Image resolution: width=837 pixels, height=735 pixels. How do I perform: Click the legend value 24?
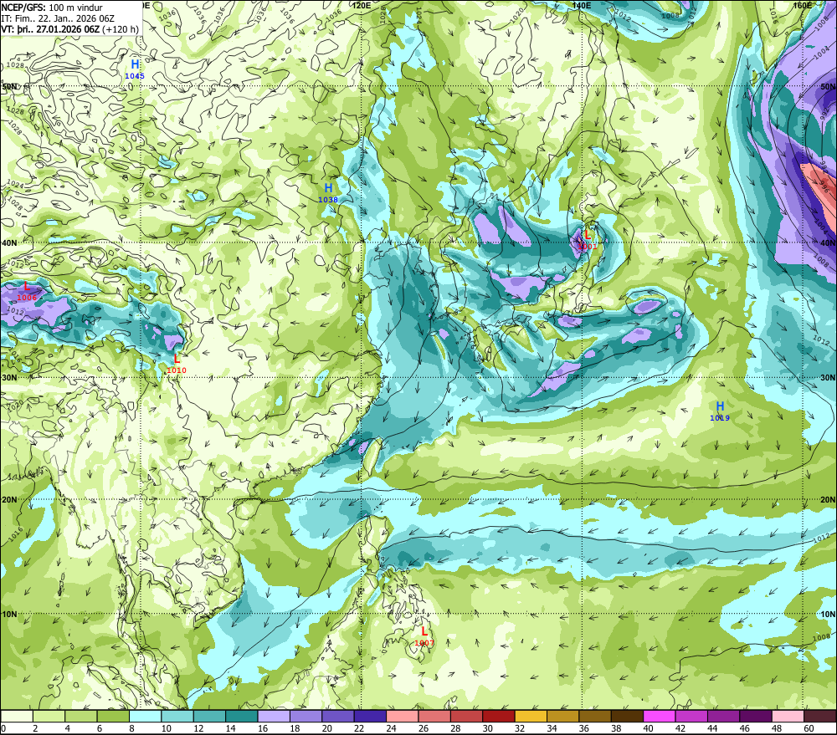click(391, 728)
